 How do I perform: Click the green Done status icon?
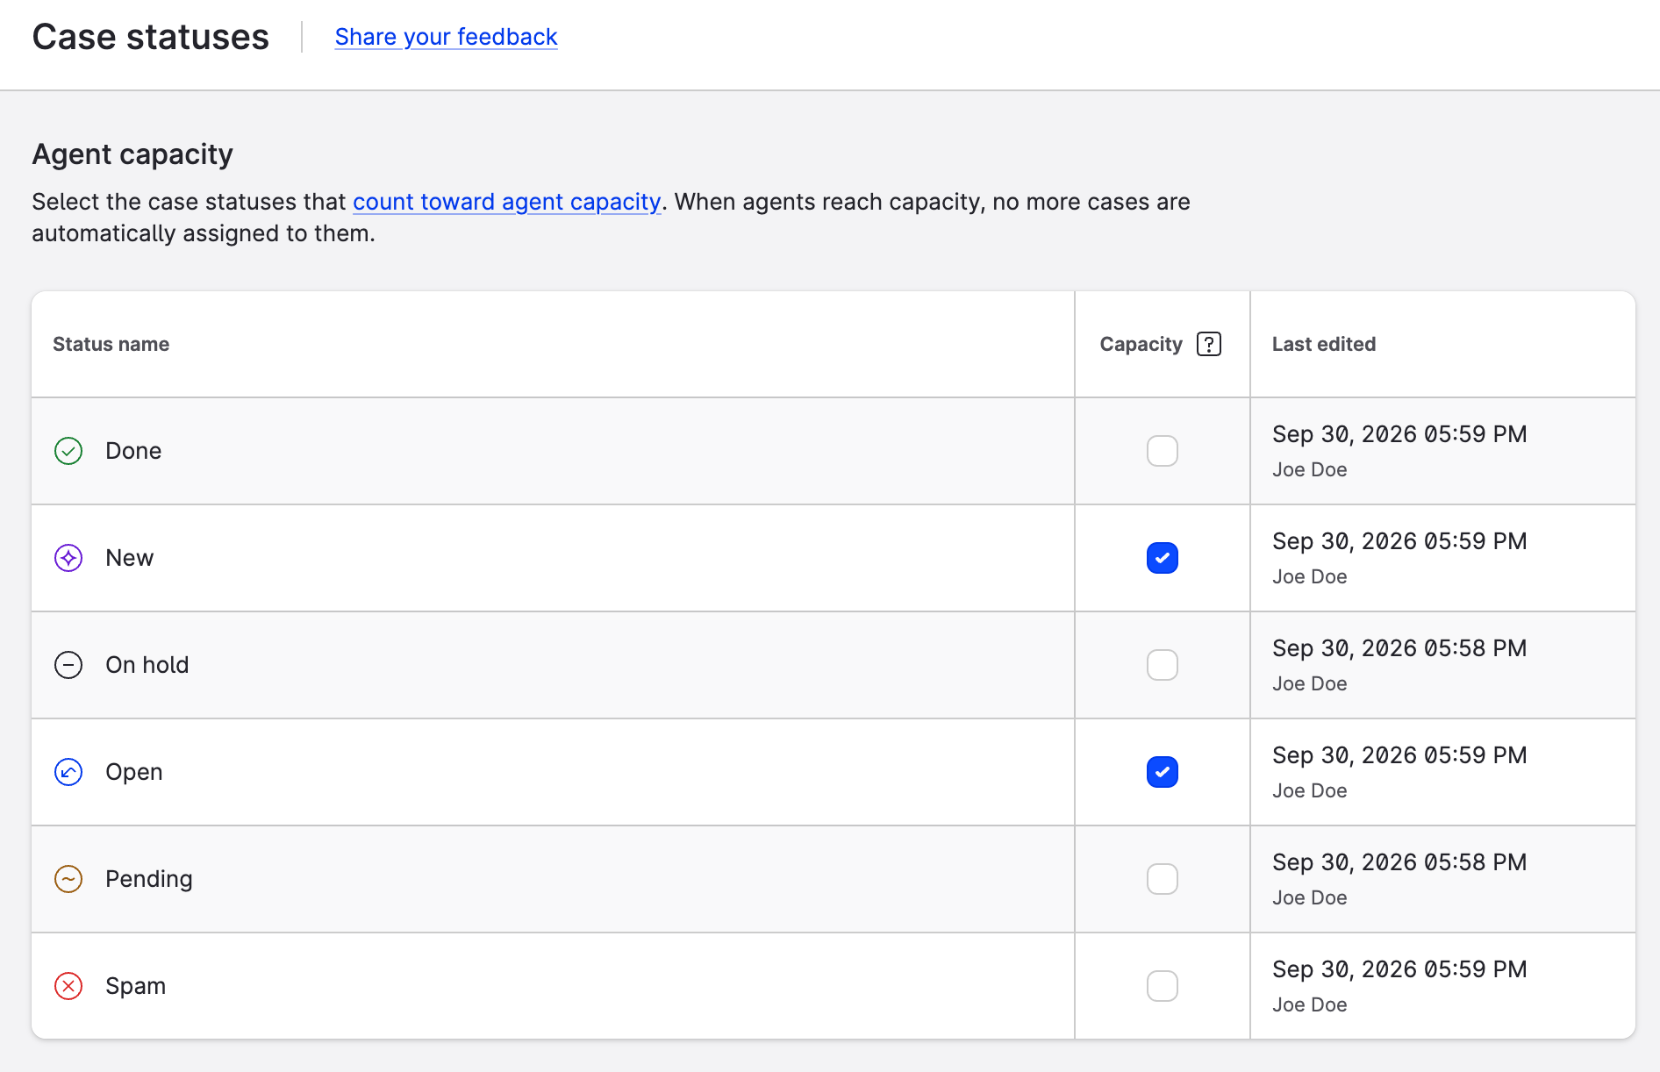[68, 451]
